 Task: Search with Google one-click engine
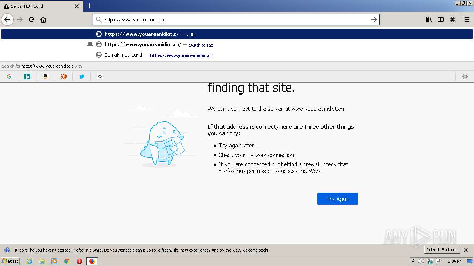point(9,76)
